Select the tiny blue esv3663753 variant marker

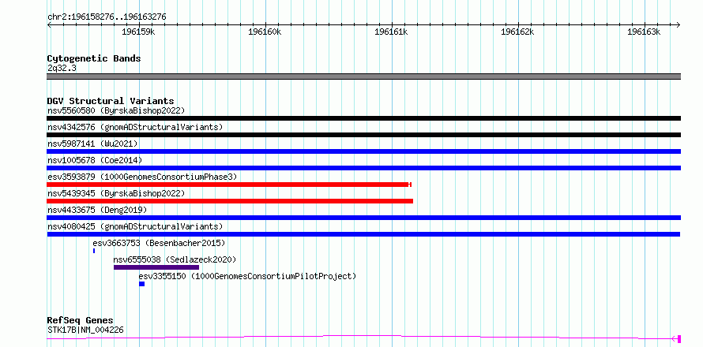[x=94, y=251]
